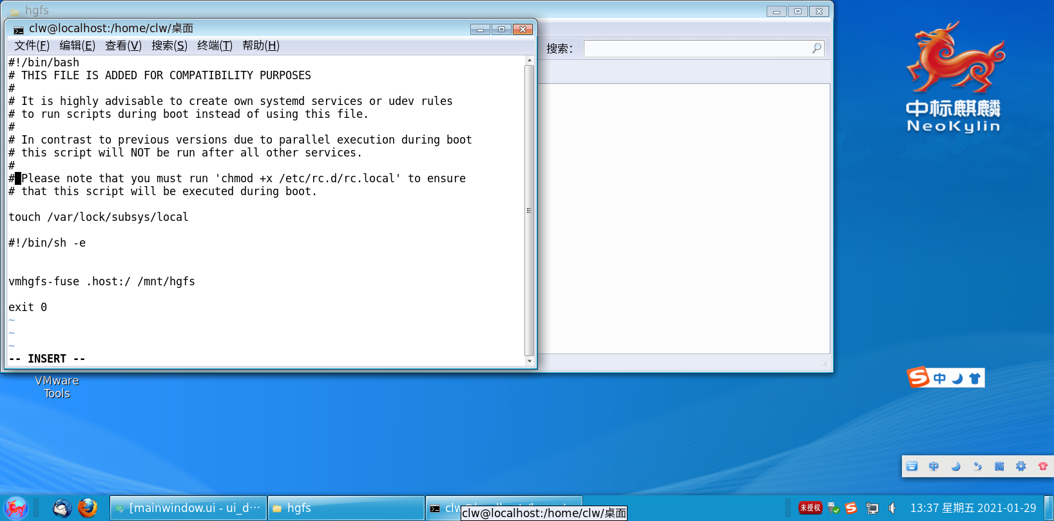Click USB device tray icon with checkmark
The height and width of the screenshot is (521, 1054).
(833, 508)
